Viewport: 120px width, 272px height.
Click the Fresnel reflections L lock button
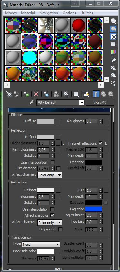click(106, 143)
